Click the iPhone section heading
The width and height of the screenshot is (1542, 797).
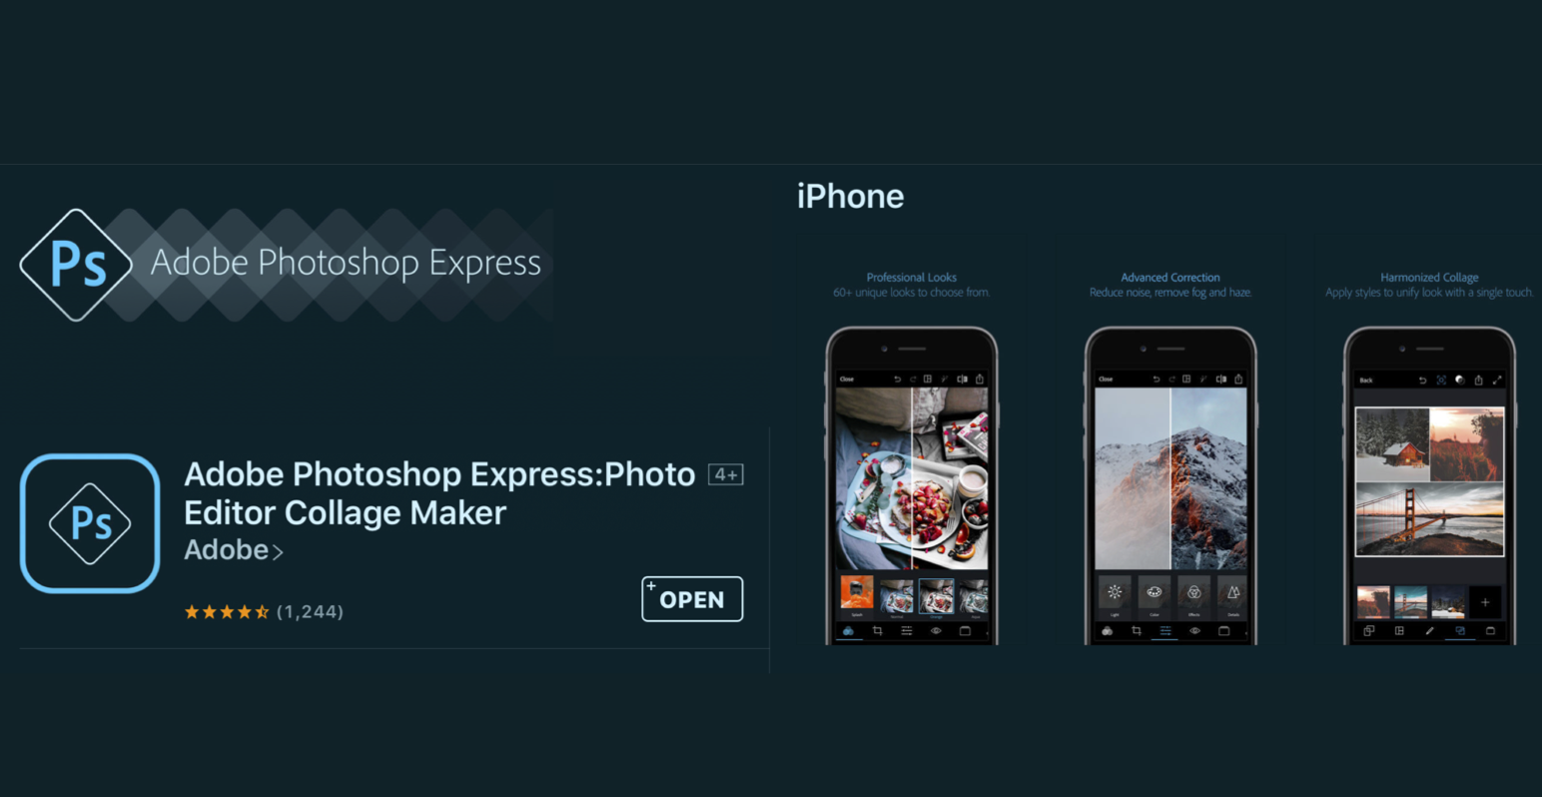click(x=850, y=197)
